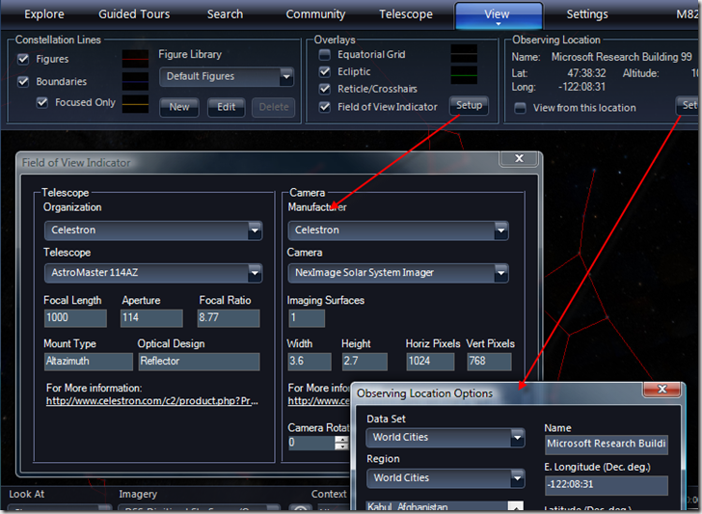
Task: Toggle Field of View Indicator checkbox
Action: tap(325, 107)
